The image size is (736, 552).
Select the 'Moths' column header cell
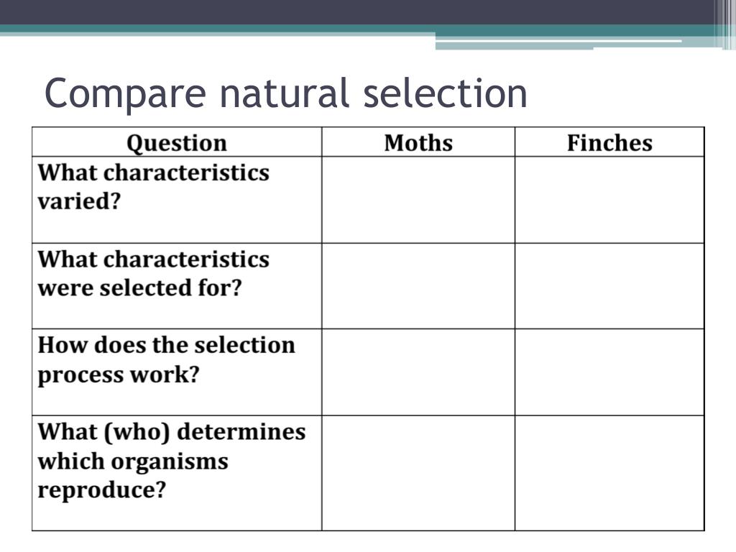tap(418, 142)
